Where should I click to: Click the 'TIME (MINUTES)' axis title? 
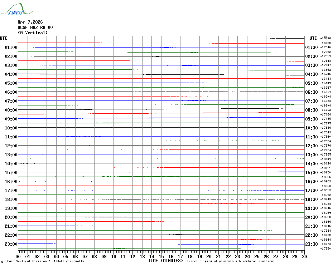(165, 261)
